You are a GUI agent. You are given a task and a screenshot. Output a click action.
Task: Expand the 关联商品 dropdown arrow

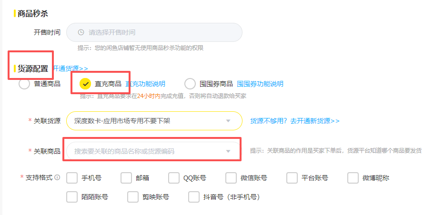[x=228, y=151]
